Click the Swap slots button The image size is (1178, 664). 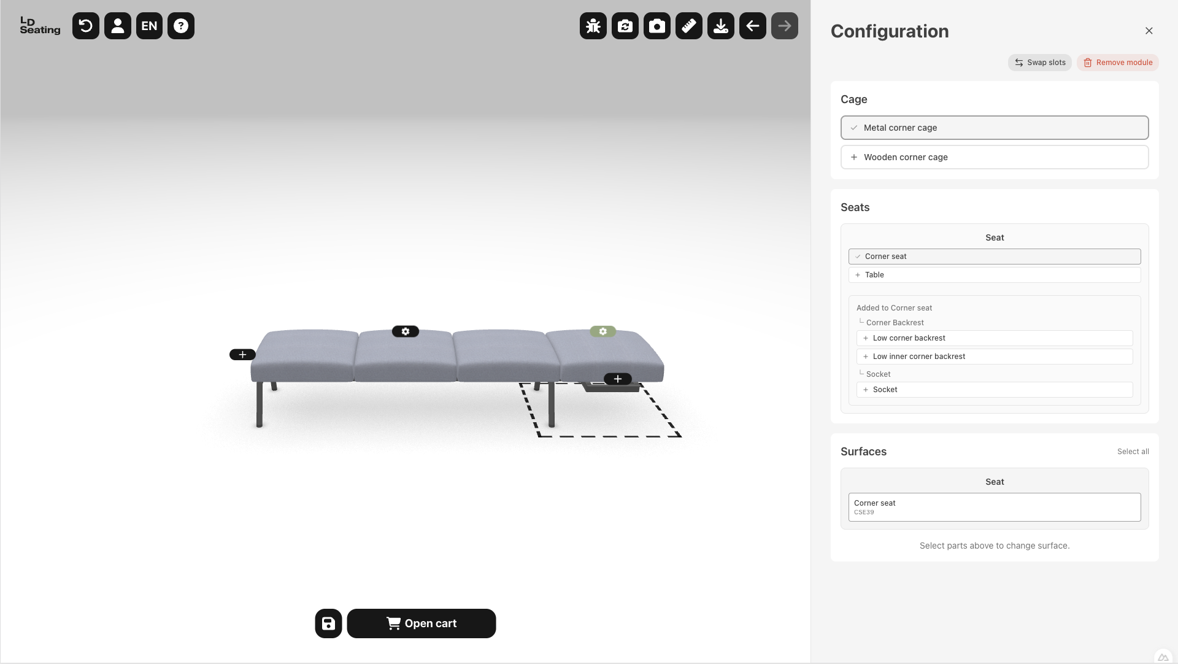pos(1040,63)
